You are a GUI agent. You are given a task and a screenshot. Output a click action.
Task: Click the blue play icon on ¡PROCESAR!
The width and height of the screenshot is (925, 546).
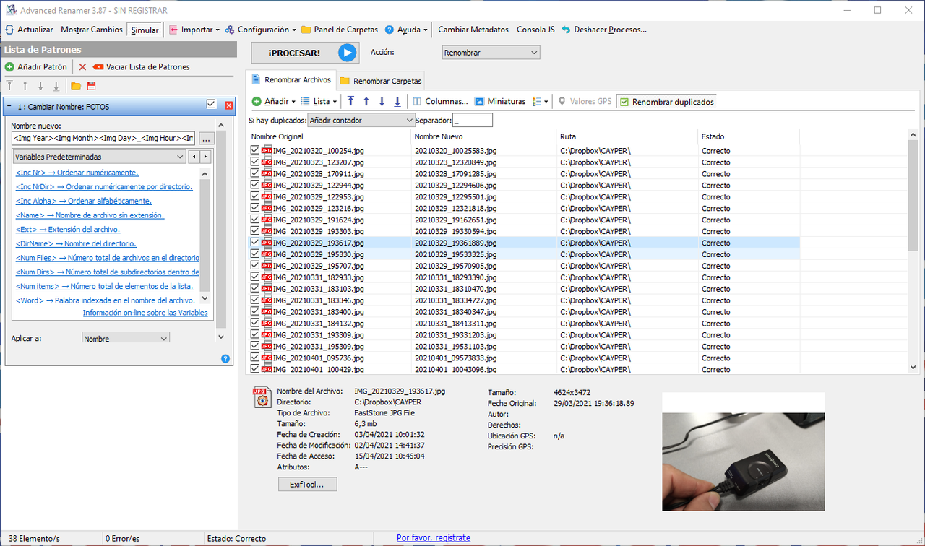pyautogui.click(x=348, y=53)
